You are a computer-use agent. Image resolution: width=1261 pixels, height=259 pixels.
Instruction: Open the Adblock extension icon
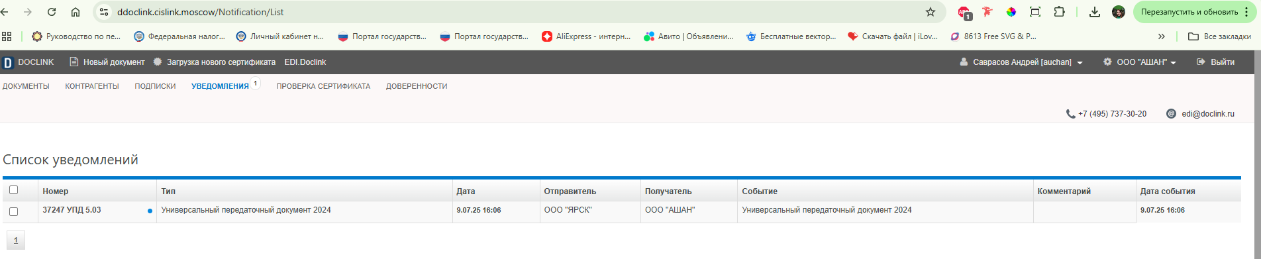click(964, 12)
